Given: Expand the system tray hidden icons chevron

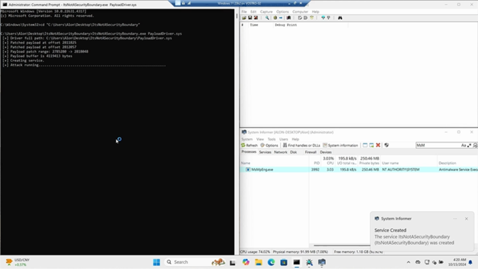Looking at the screenshot, I should point(408,262).
